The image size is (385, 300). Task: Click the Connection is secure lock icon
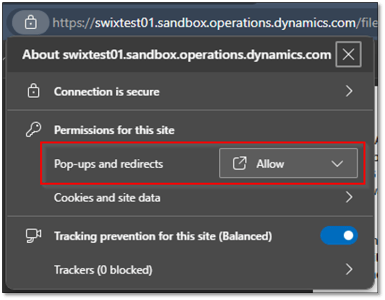tap(33, 91)
